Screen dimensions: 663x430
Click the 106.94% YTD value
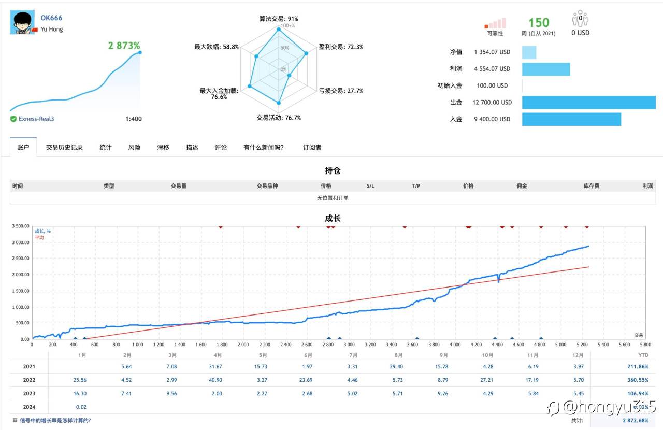(x=637, y=394)
